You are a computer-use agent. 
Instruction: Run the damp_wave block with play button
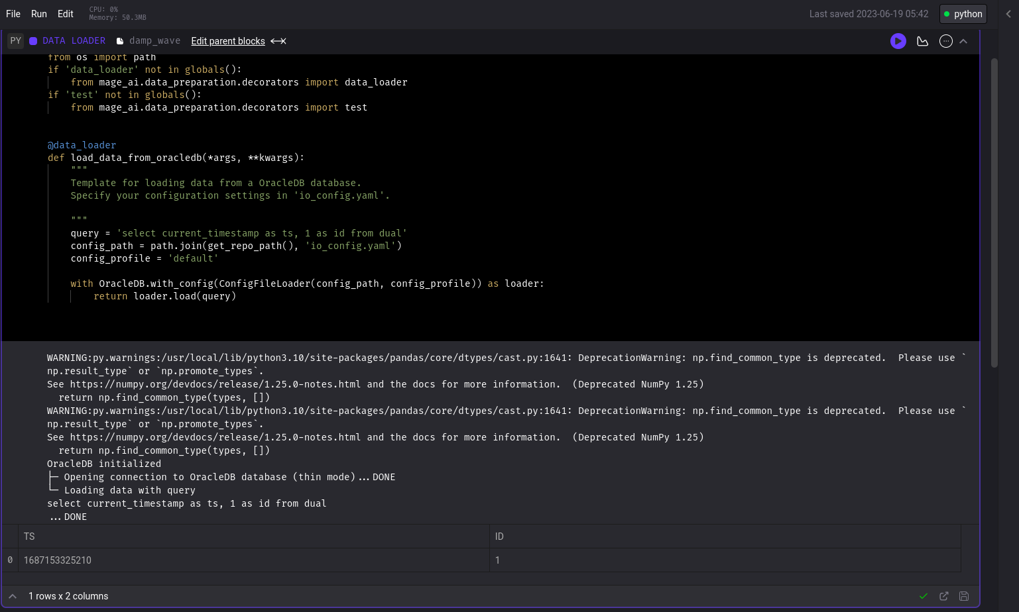[x=898, y=41]
